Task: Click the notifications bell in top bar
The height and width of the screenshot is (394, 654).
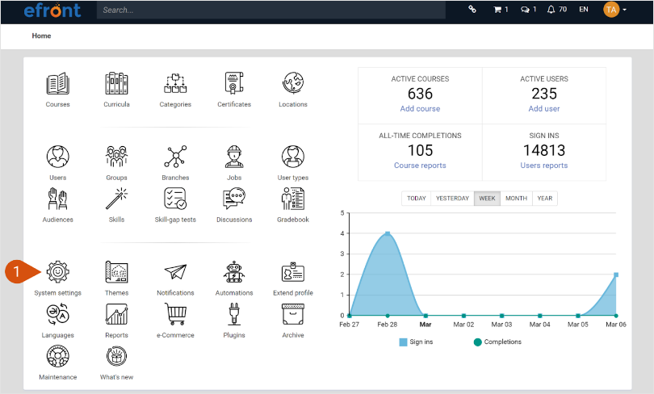Action: click(x=551, y=10)
